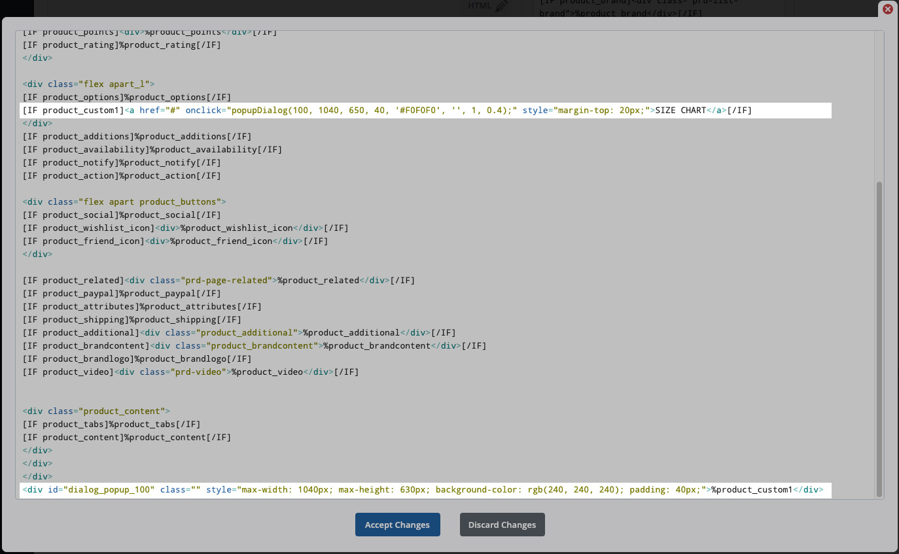
Task: Click the product_paypal code line
Action: pos(122,294)
